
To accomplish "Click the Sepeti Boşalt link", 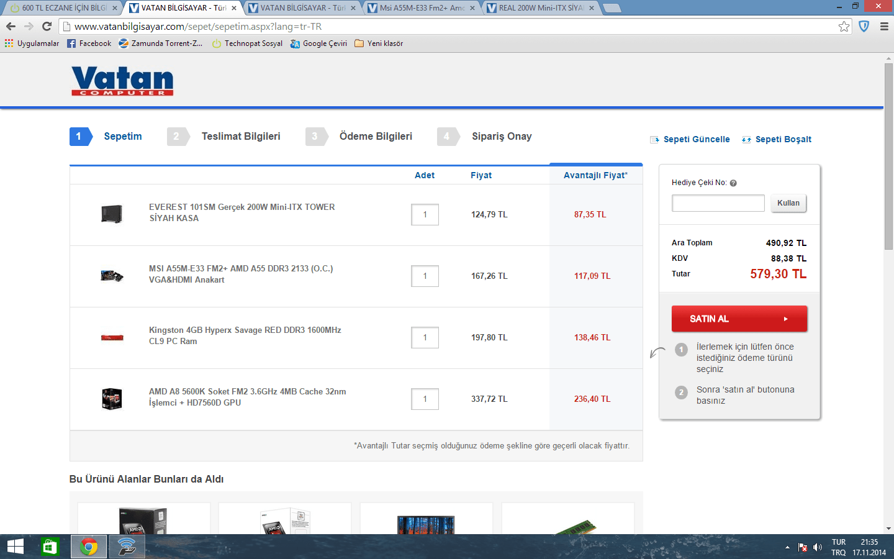I will point(777,139).
